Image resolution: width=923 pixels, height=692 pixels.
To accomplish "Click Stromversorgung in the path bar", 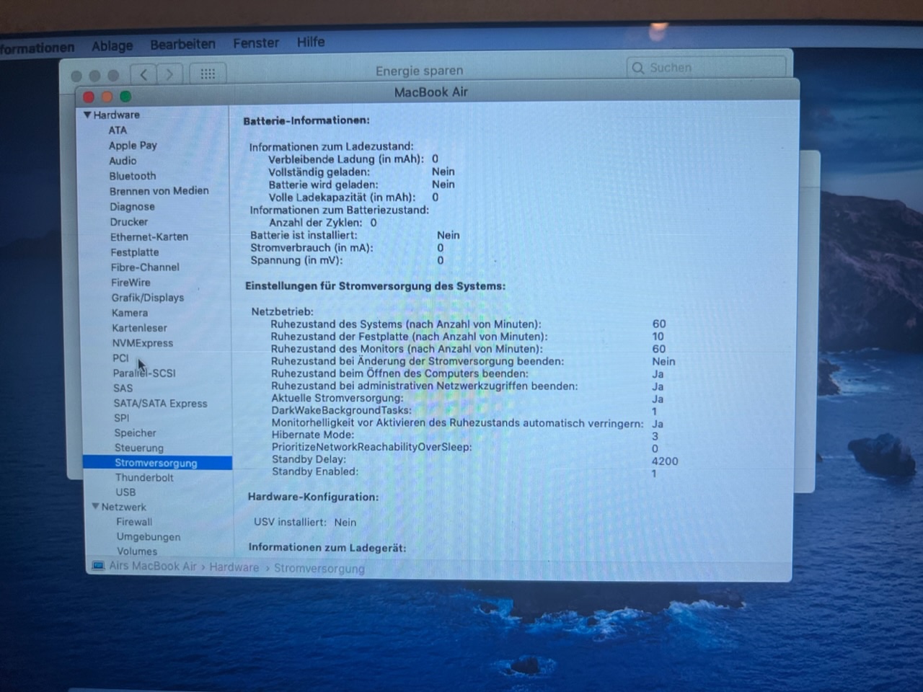I will (319, 569).
